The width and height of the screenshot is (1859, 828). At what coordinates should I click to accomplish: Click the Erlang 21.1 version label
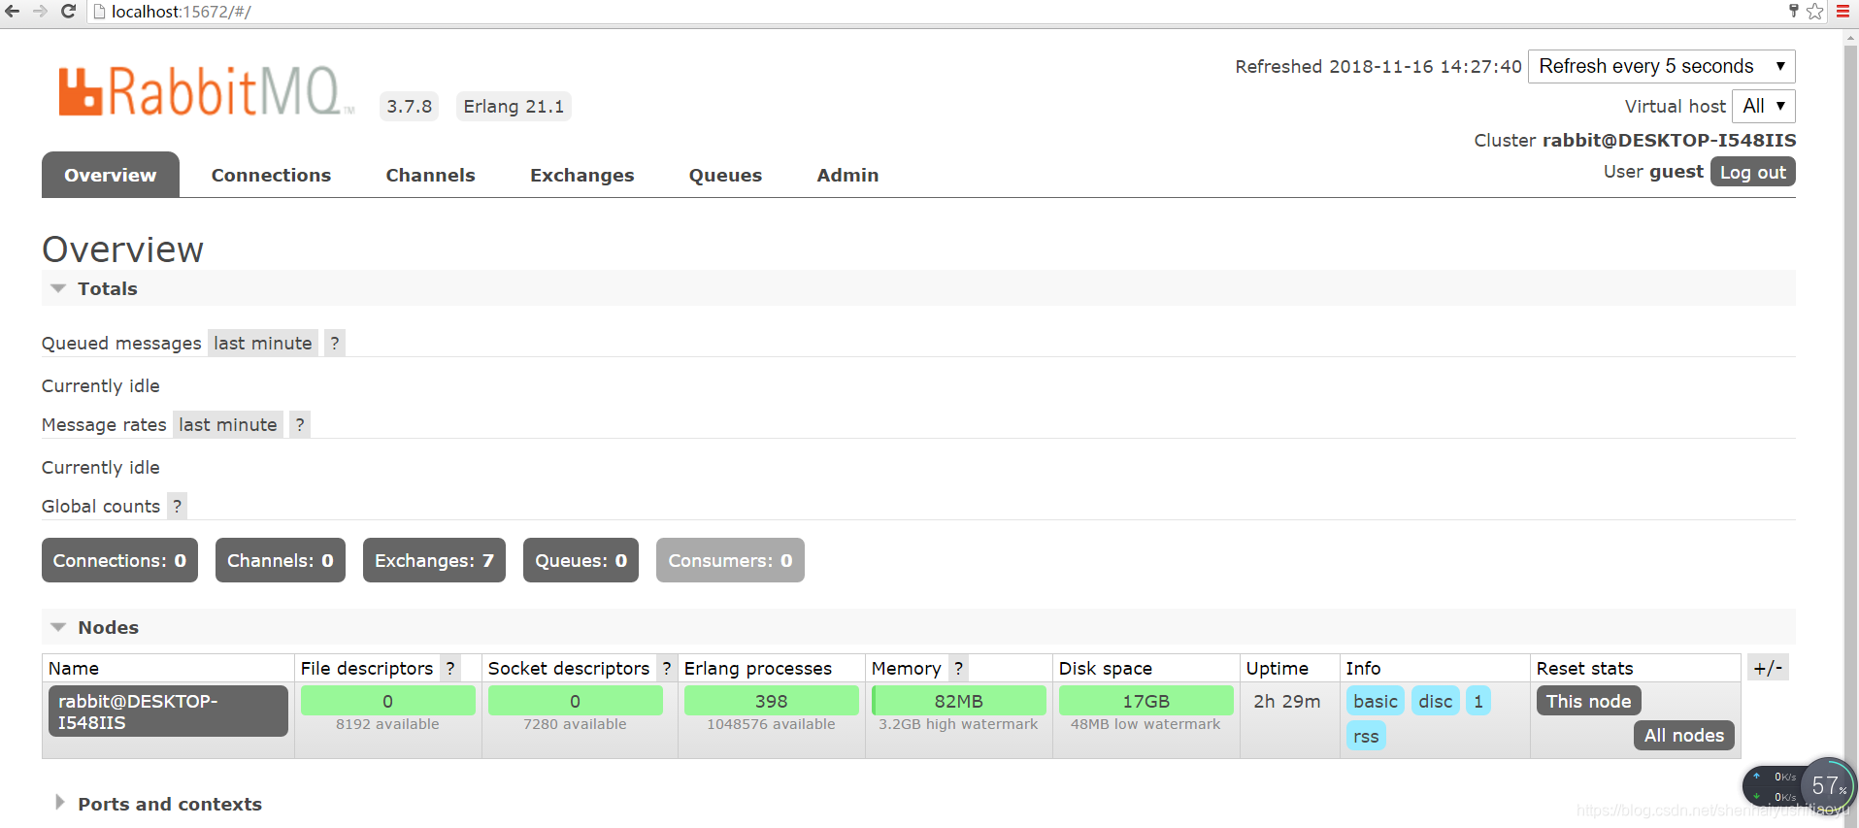coord(514,106)
